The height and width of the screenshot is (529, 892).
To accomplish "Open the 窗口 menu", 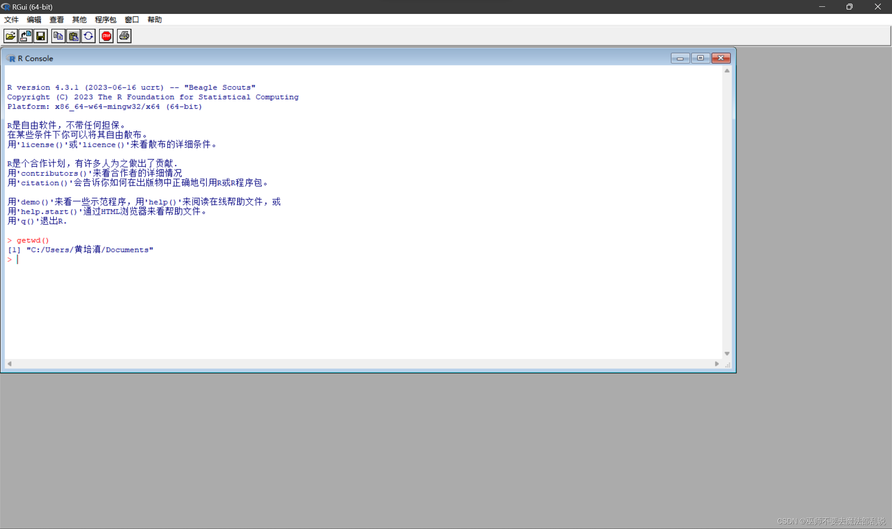I will (132, 20).
